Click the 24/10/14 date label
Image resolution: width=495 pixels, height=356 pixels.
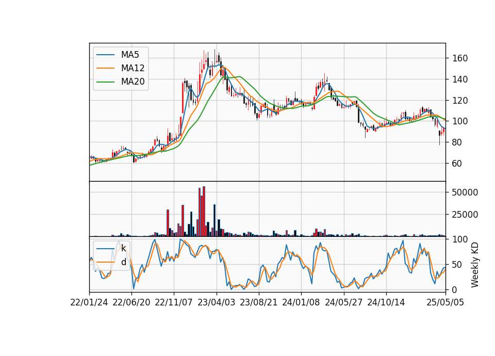[x=386, y=303]
